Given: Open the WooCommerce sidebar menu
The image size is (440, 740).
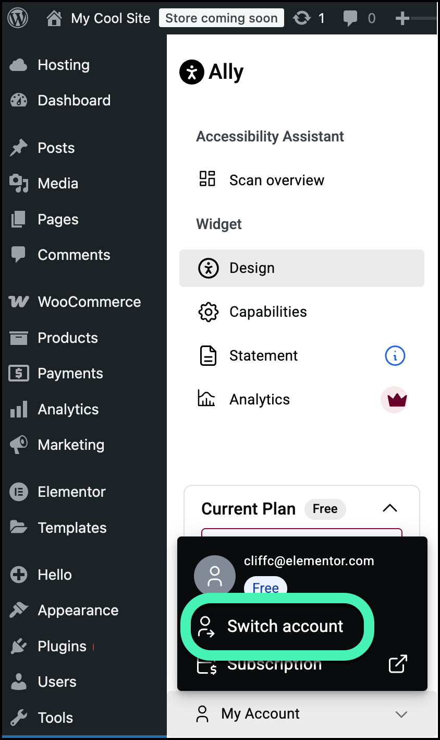Looking at the screenshot, I should (x=89, y=302).
